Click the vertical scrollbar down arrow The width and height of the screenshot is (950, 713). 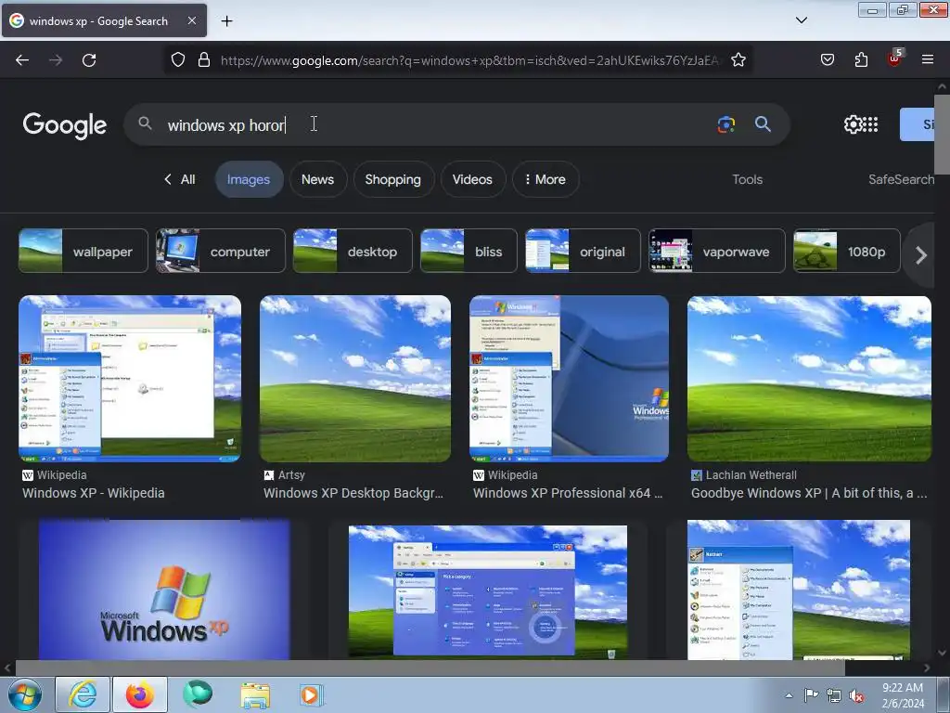pos(943,653)
